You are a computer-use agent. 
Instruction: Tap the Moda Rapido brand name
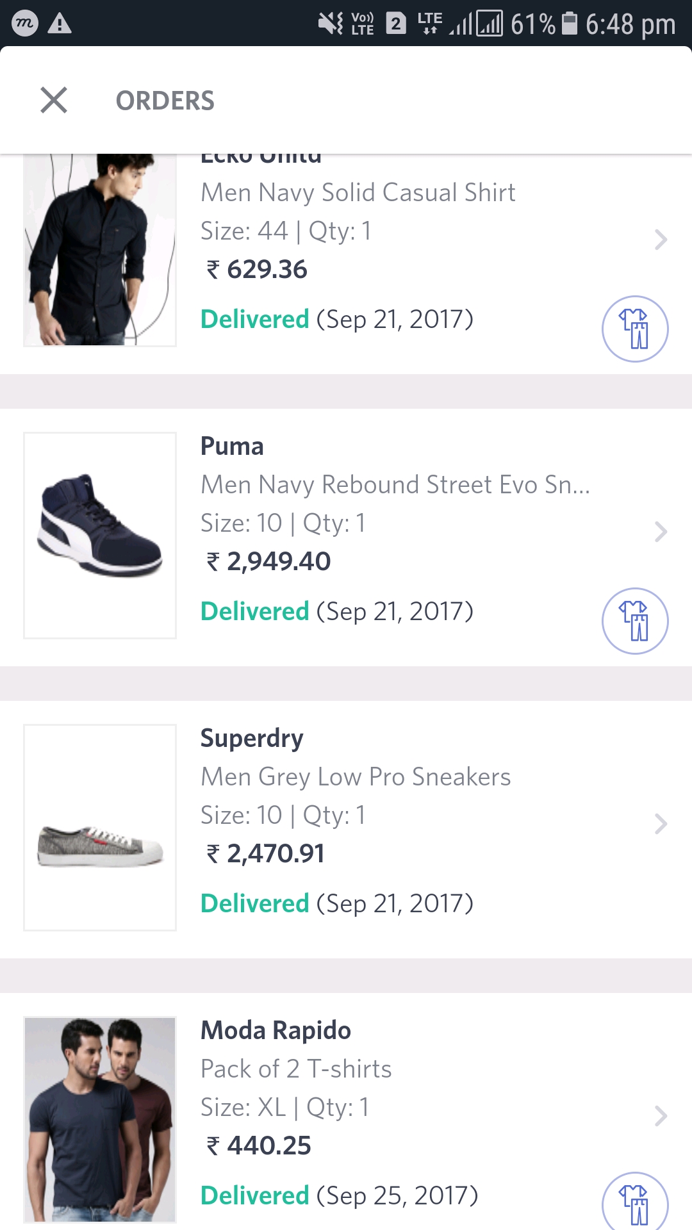click(276, 1030)
